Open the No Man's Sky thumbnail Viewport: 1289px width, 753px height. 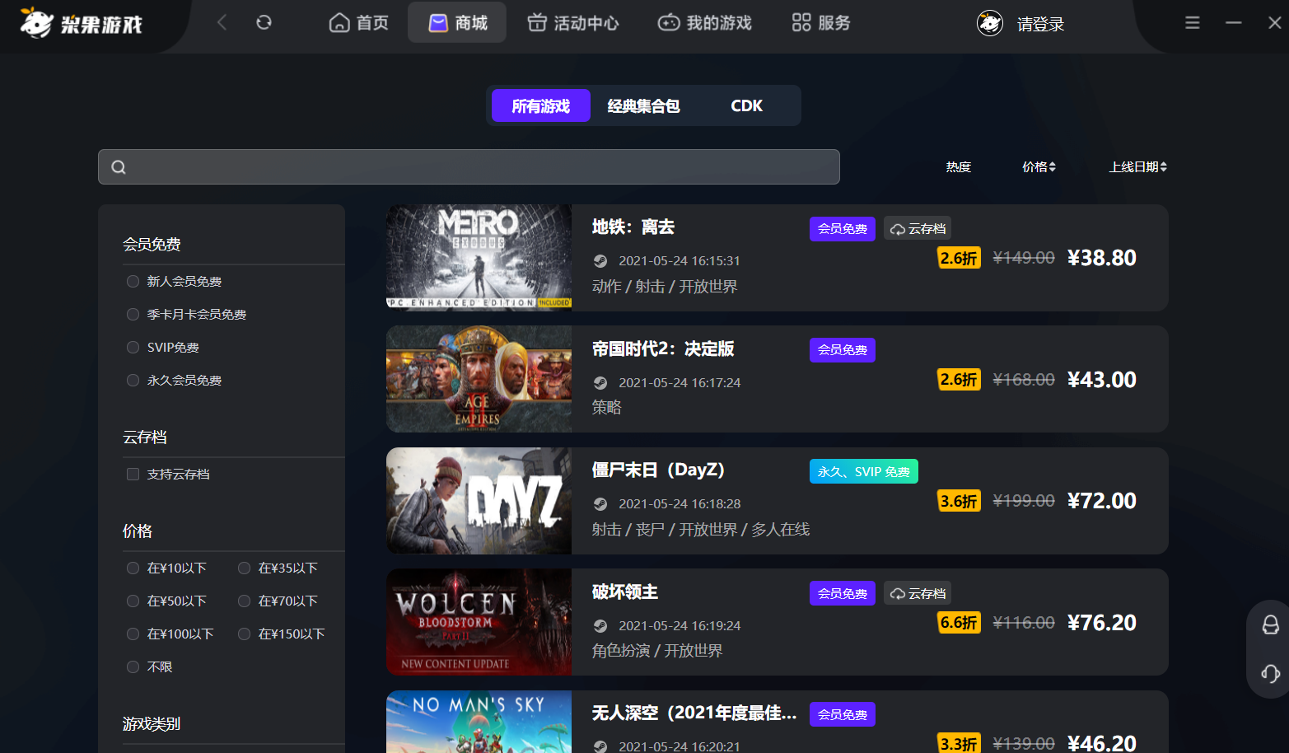(x=479, y=722)
